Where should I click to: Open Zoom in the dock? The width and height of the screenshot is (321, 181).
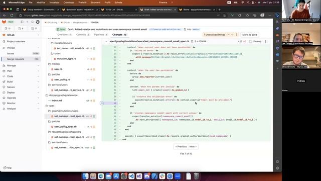click(x=178, y=176)
